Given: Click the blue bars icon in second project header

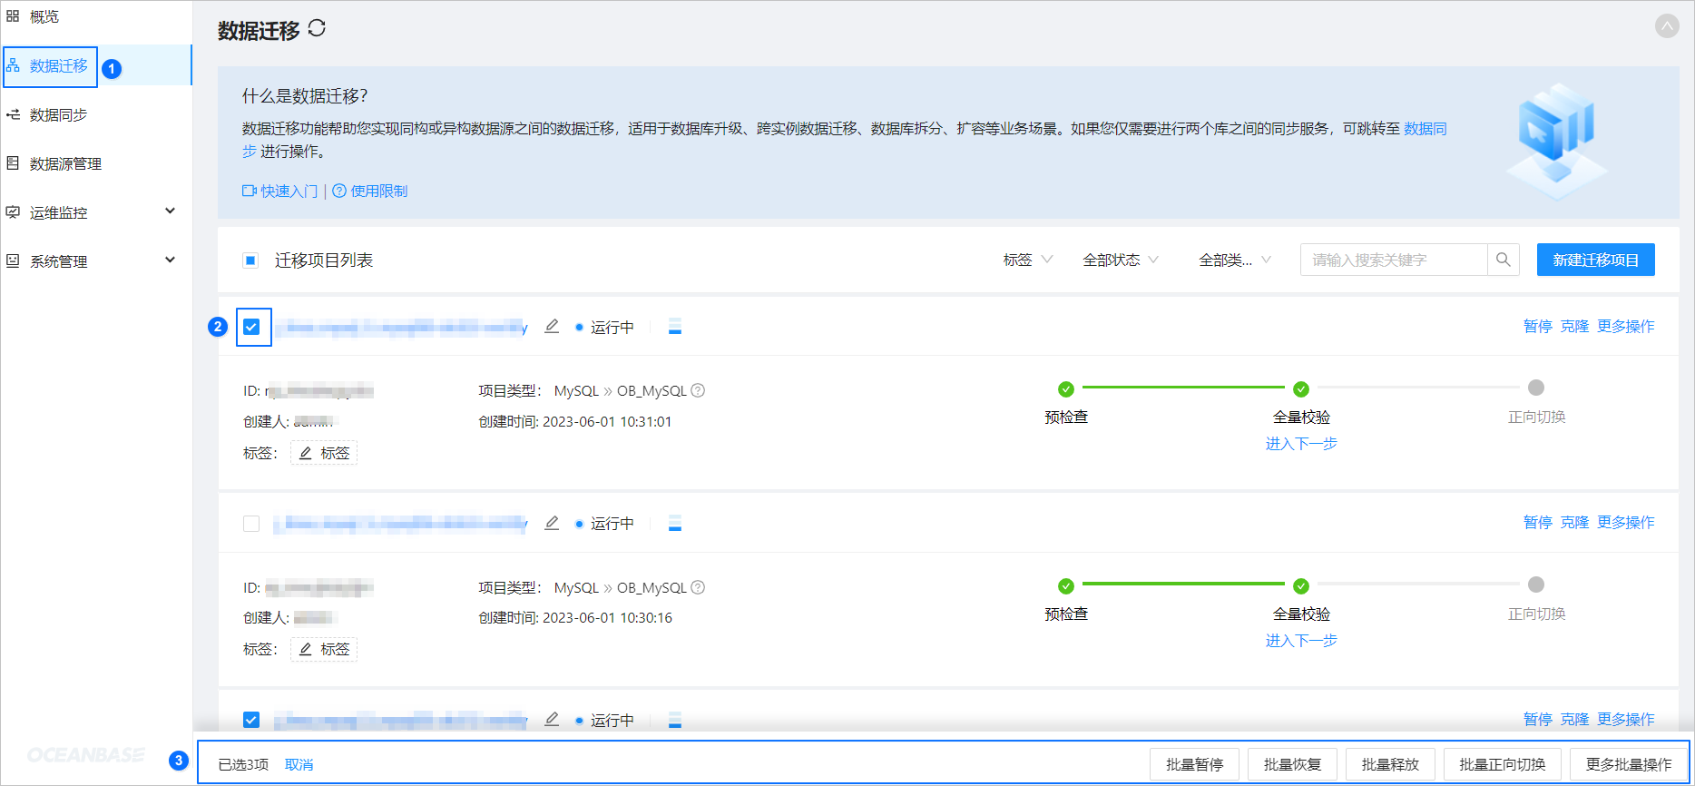Looking at the screenshot, I should coord(675,524).
